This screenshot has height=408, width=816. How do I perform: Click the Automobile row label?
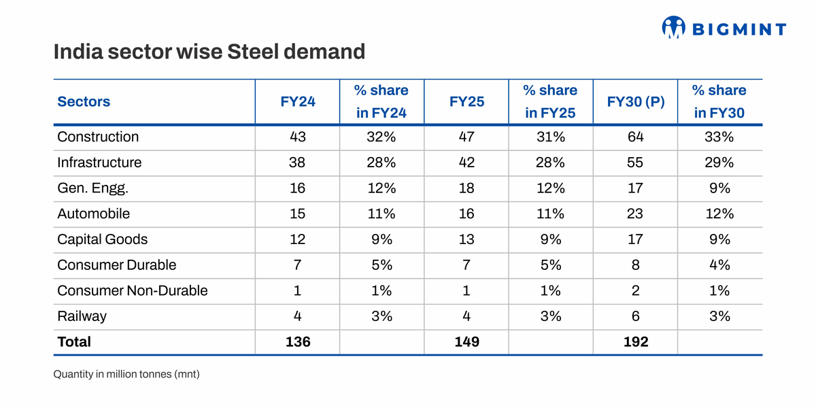[93, 214]
